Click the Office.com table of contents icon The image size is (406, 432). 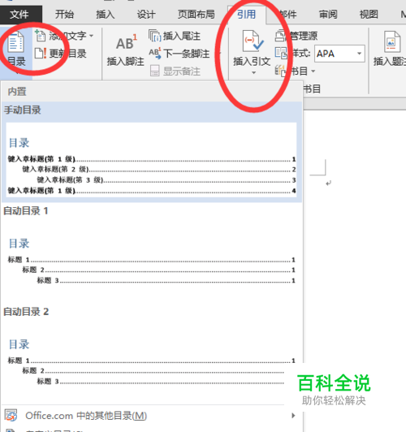(x=11, y=416)
